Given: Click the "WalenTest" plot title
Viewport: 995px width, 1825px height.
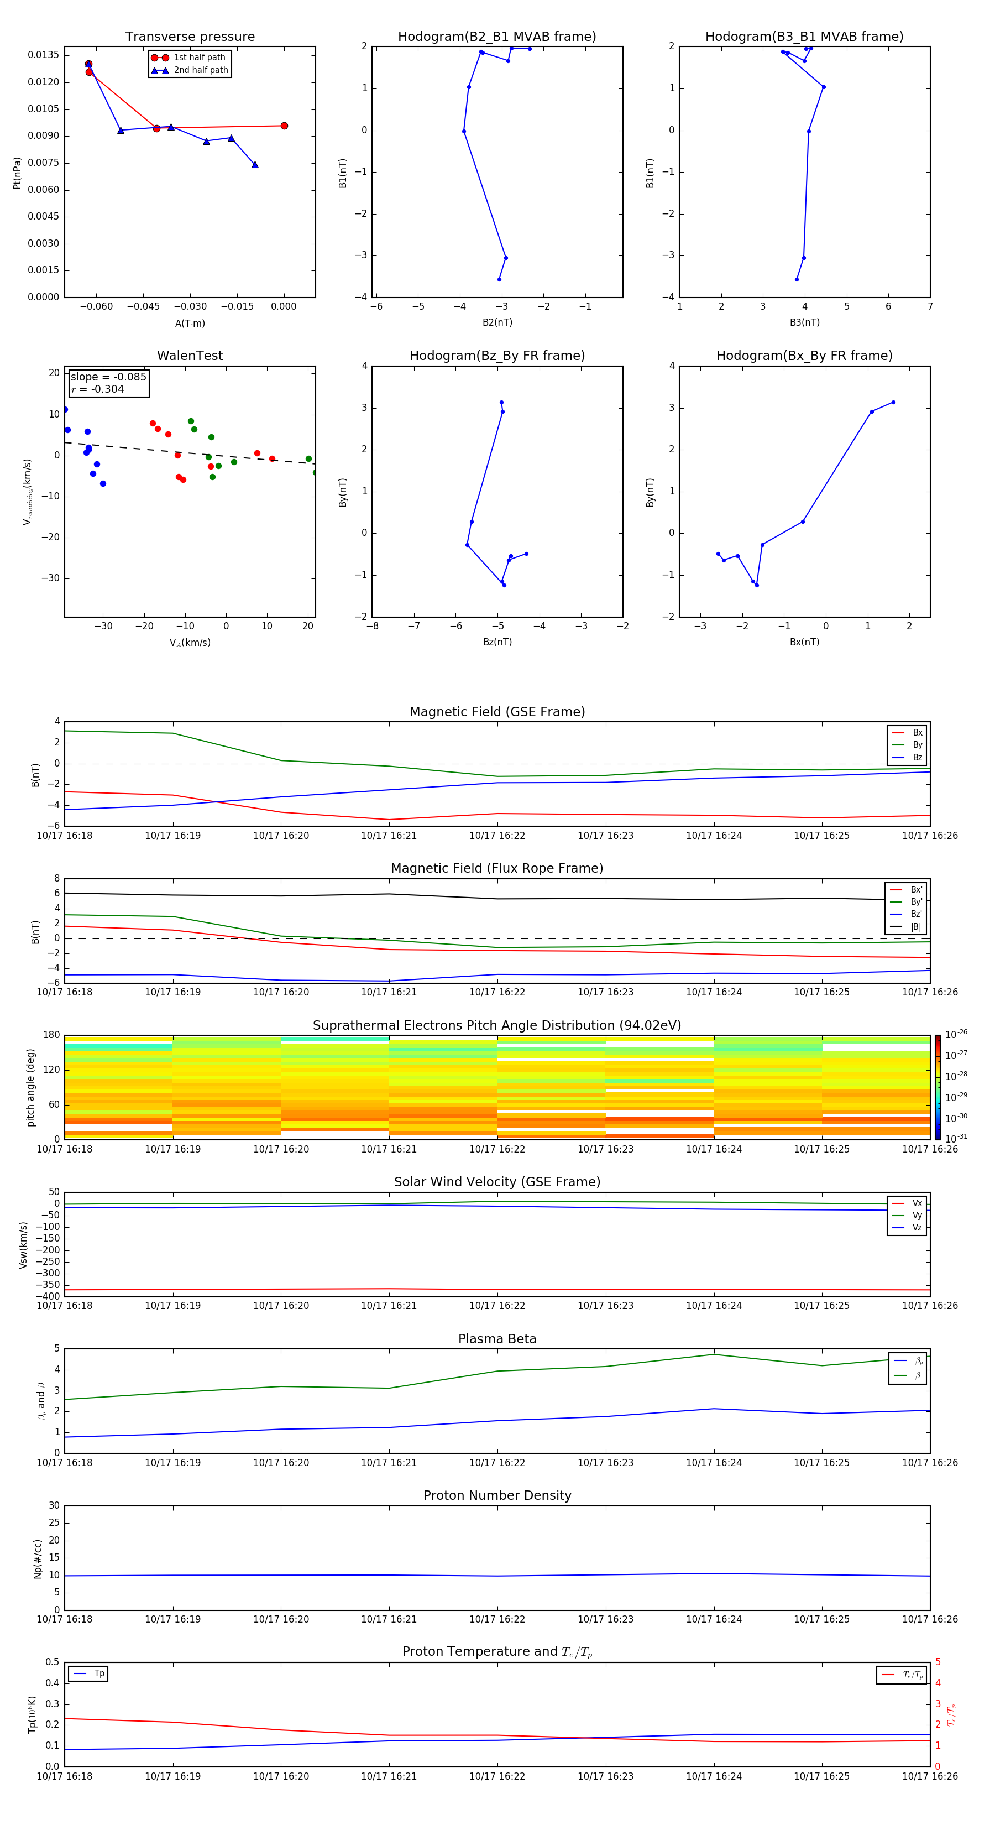Looking at the screenshot, I should [x=190, y=356].
